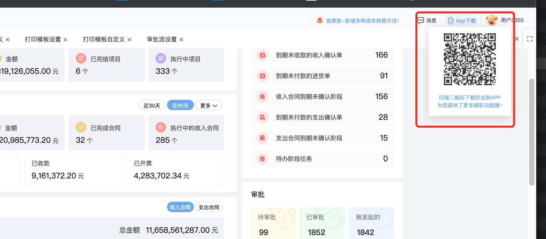Open the 待办阶段任务 row label
546x239 pixels.
tap(294, 159)
